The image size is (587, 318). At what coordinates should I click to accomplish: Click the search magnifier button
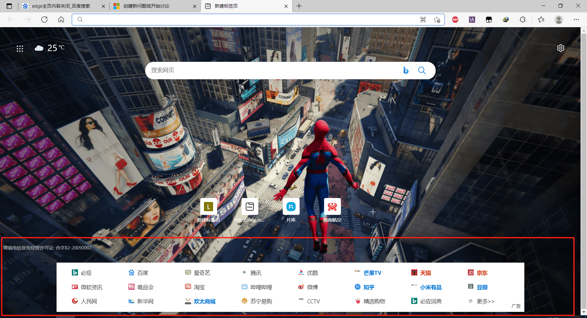pyautogui.click(x=422, y=70)
